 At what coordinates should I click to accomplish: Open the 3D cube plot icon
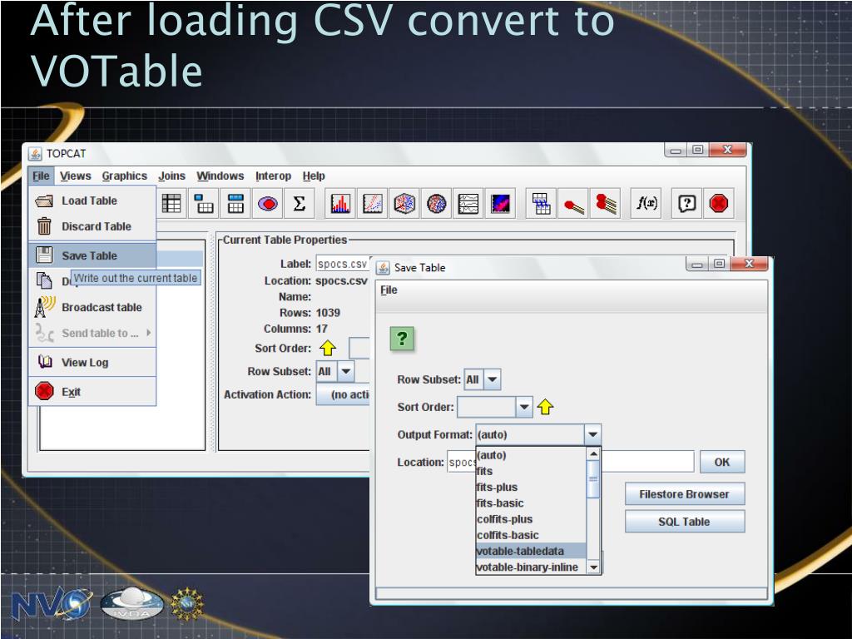tap(404, 204)
